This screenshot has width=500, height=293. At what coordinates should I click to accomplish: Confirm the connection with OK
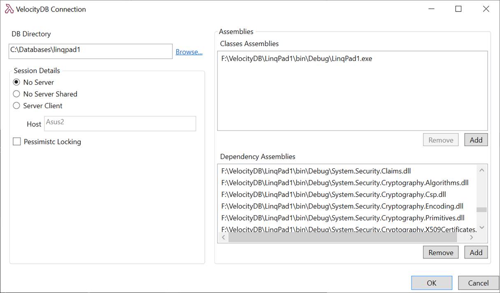(x=432, y=283)
